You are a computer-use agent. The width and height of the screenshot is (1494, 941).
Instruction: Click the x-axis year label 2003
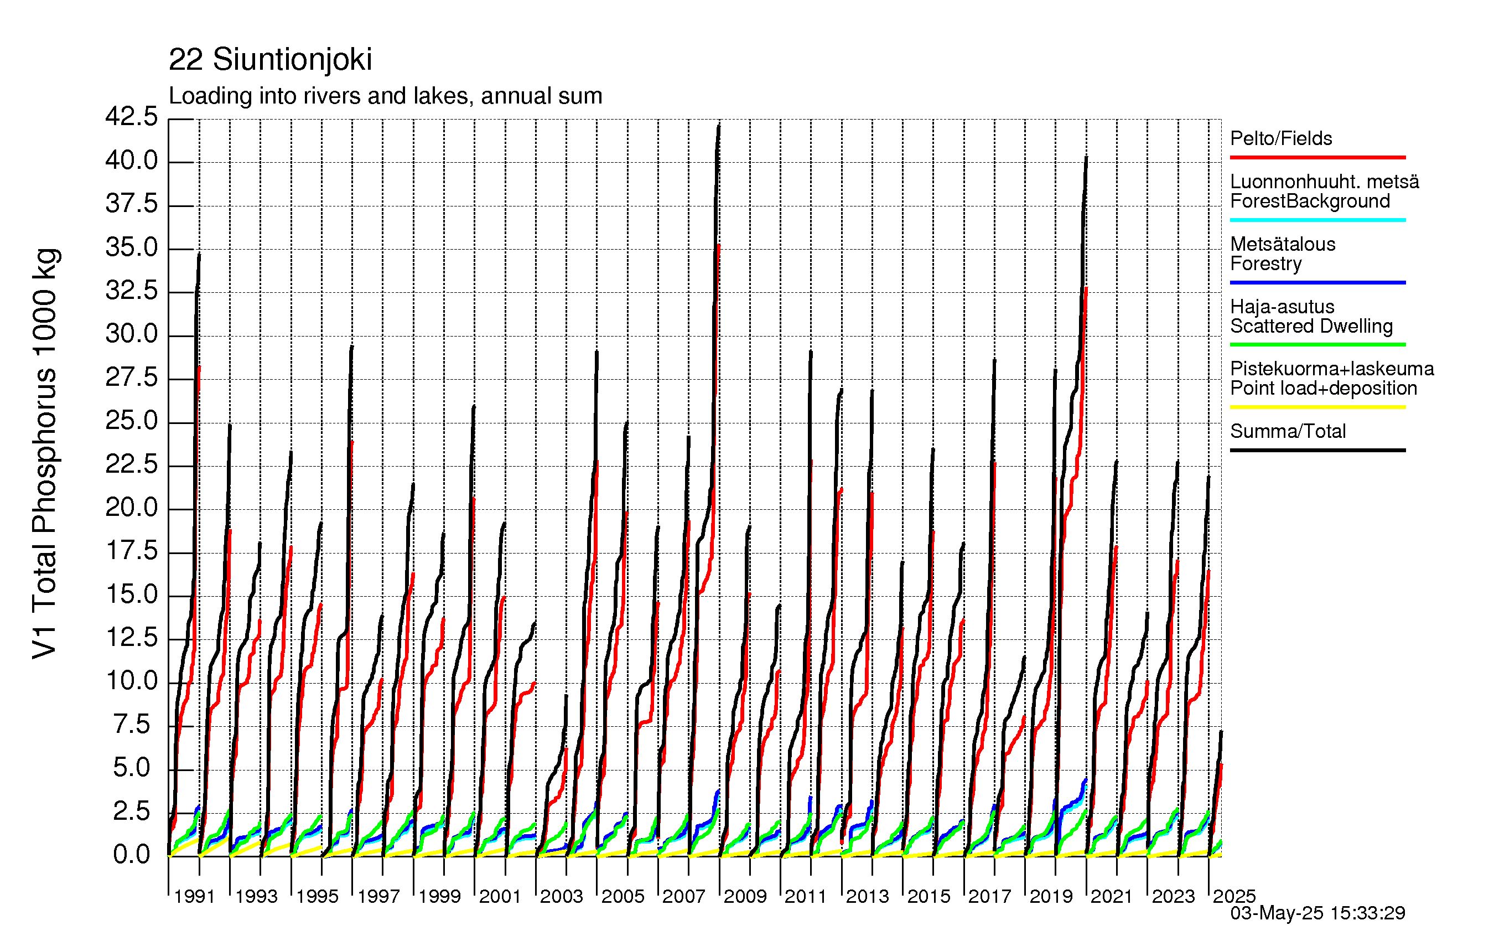(x=562, y=896)
